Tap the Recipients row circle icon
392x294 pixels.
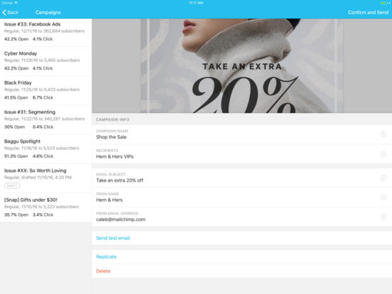383,154
